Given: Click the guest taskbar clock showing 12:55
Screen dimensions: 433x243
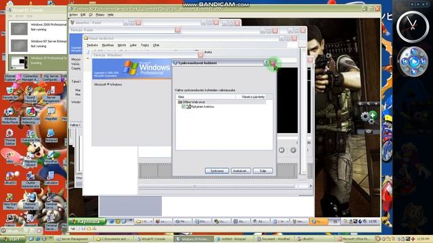Looking at the screenshot, I should tap(373, 221).
